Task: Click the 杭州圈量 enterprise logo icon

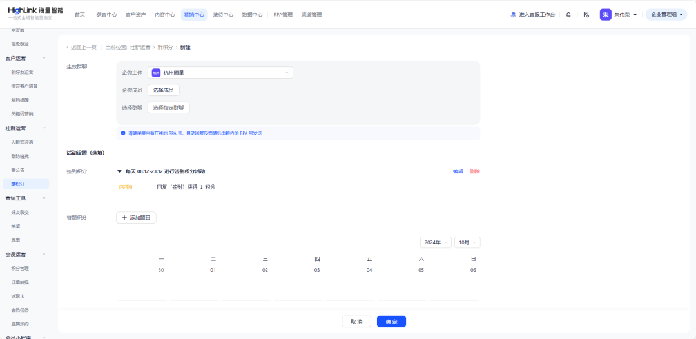Action: tap(156, 73)
